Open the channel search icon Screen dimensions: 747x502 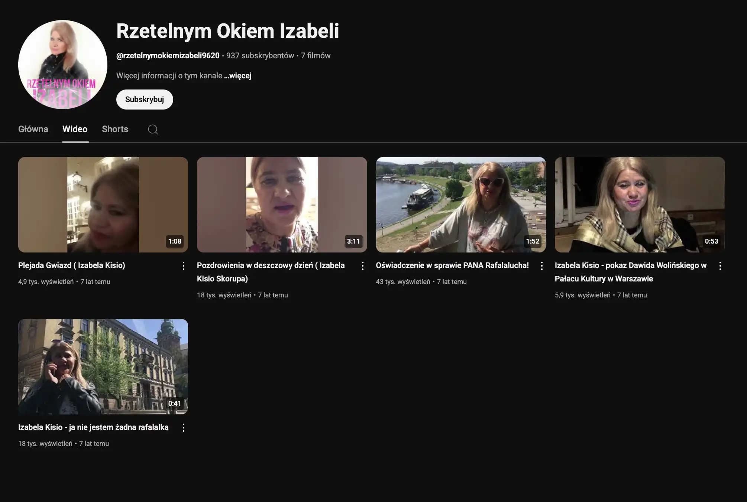pos(153,129)
